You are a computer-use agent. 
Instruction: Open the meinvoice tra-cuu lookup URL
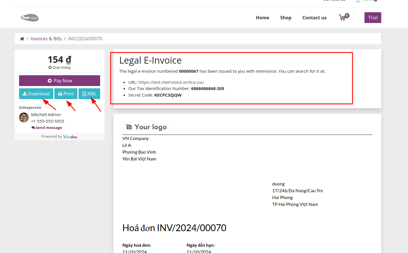tap(171, 82)
